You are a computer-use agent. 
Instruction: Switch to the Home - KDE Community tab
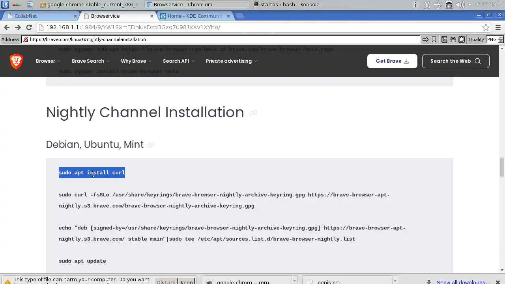point(195,16)
